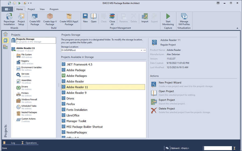The width and height of the screenshot is (242, 151).
Task: Open Scheduled Tasks node
Action: tap(26, 107)
